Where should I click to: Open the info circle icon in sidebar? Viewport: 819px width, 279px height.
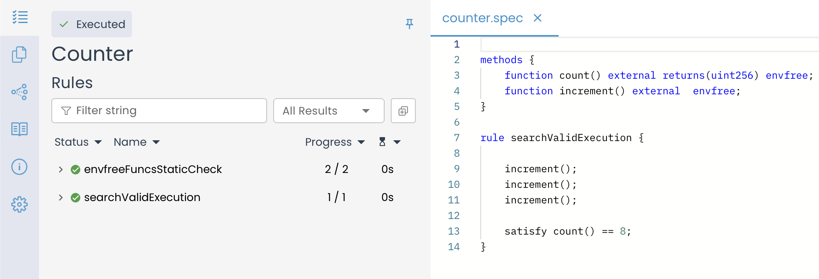pyautogui.click(x=19, y=167)
